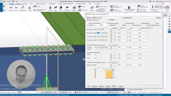The height and width of the screenshot is (96, 171).
Task: Toggle checkbox beside Снизу gasket field
Action: 96,58
